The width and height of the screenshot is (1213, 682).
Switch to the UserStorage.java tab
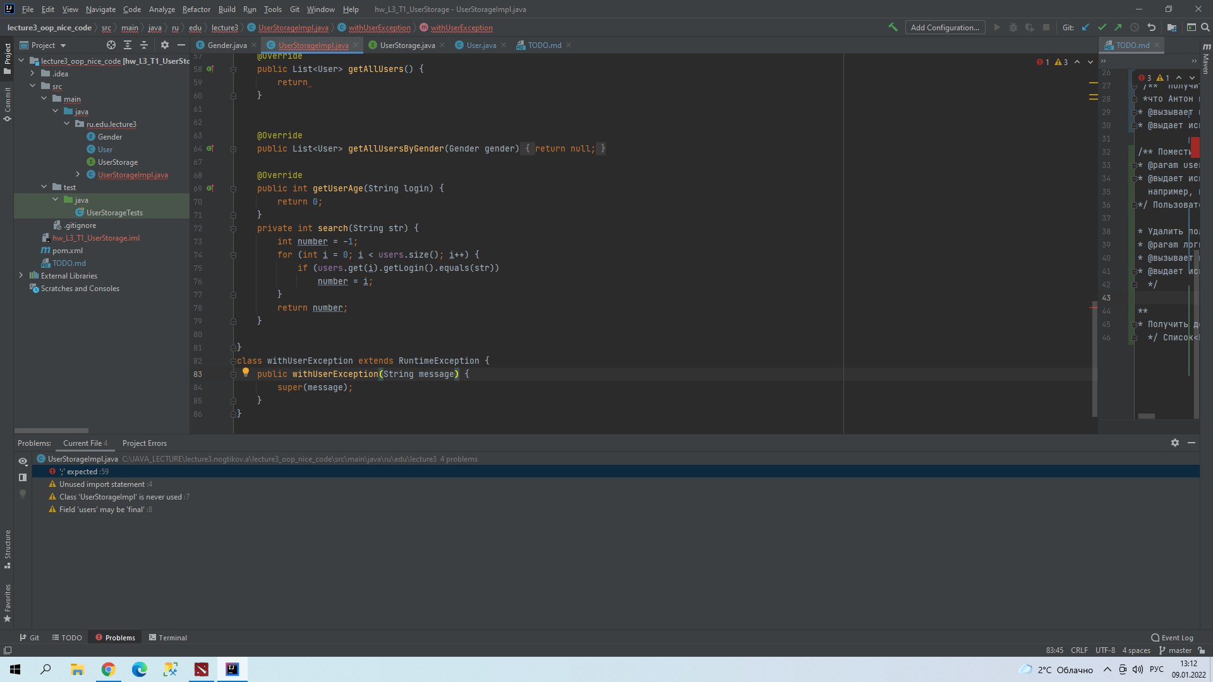click(407, 45)
